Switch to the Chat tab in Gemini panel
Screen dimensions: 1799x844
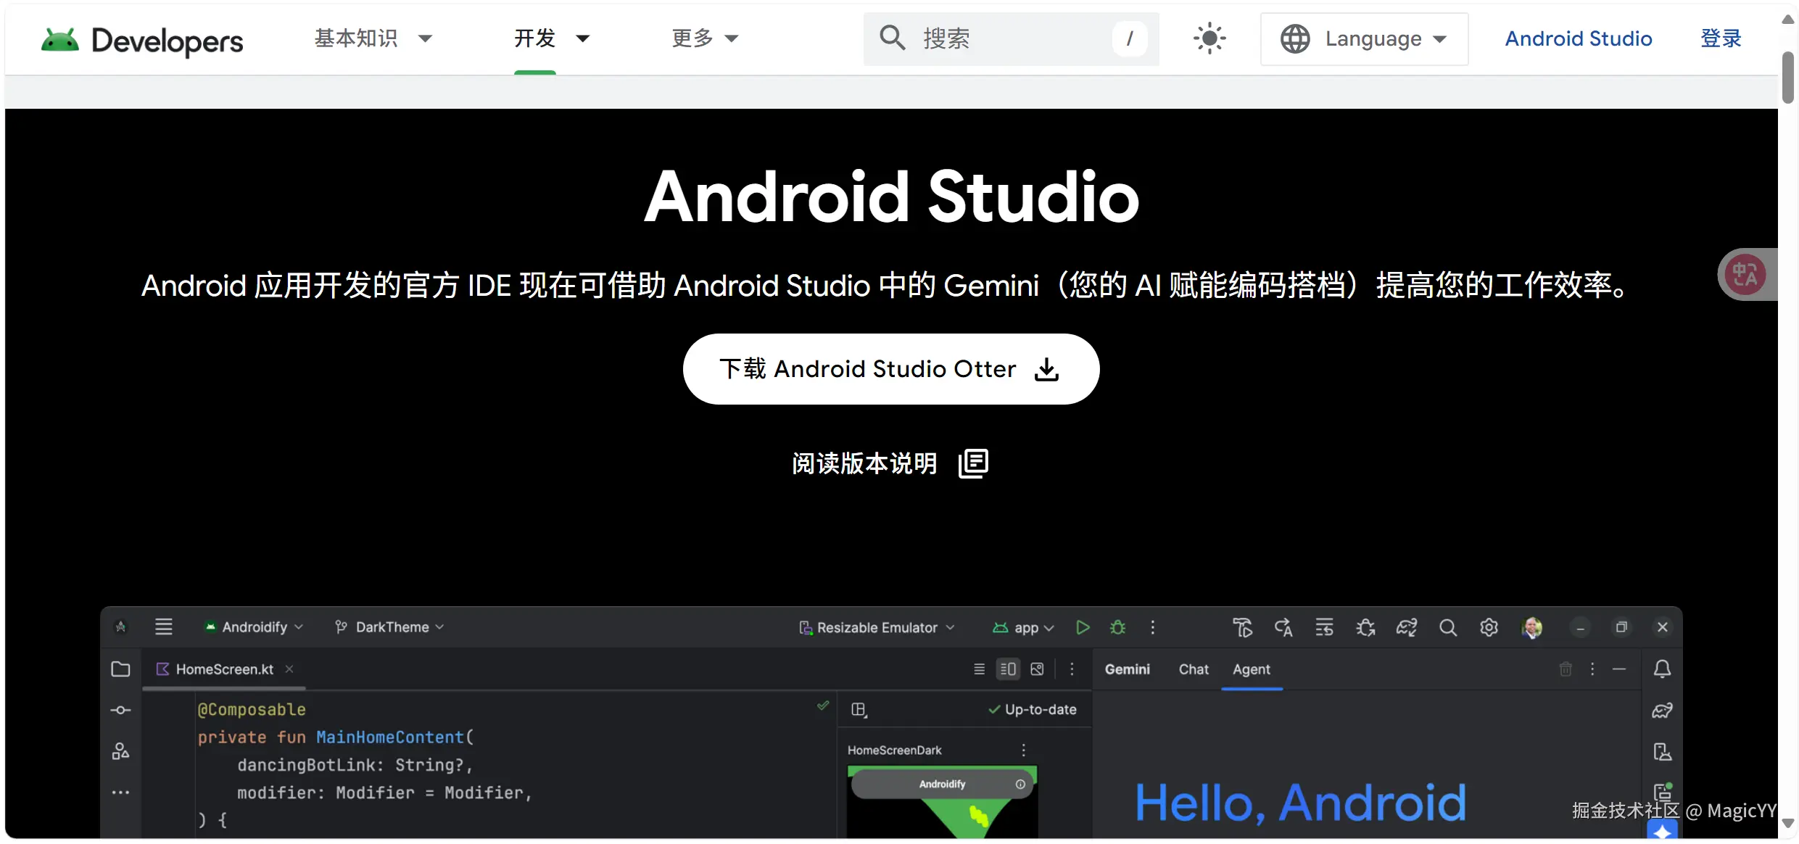1193,669
